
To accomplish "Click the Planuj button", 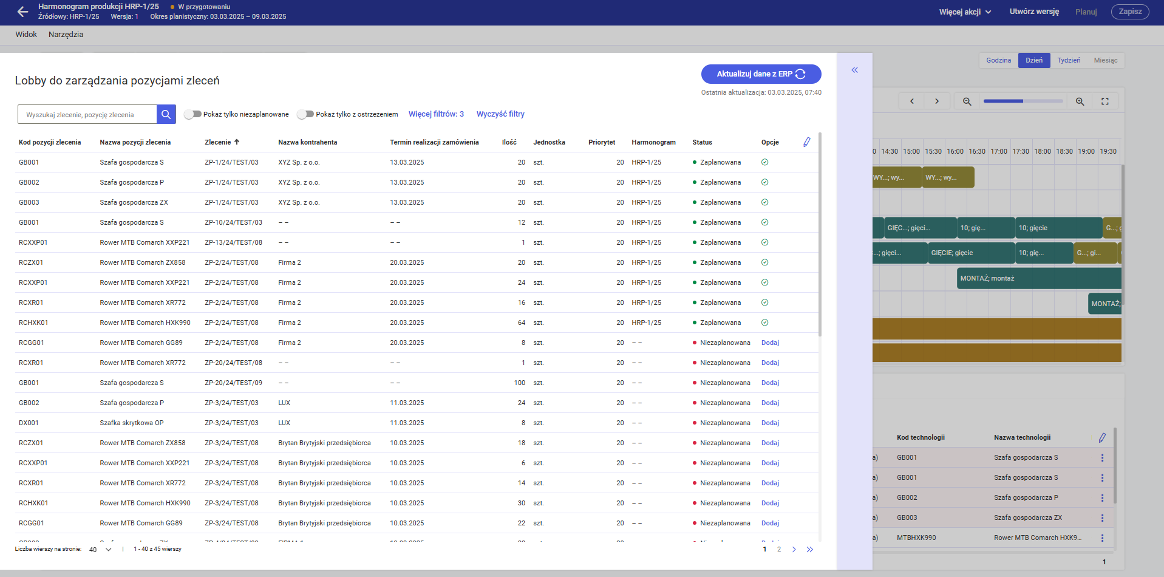I will click(x=1086, y=12).
